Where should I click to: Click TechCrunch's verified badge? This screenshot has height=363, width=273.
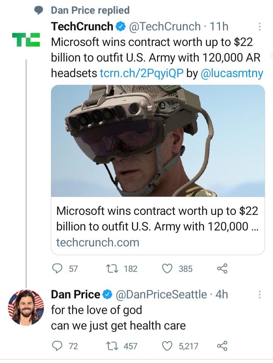121,27
